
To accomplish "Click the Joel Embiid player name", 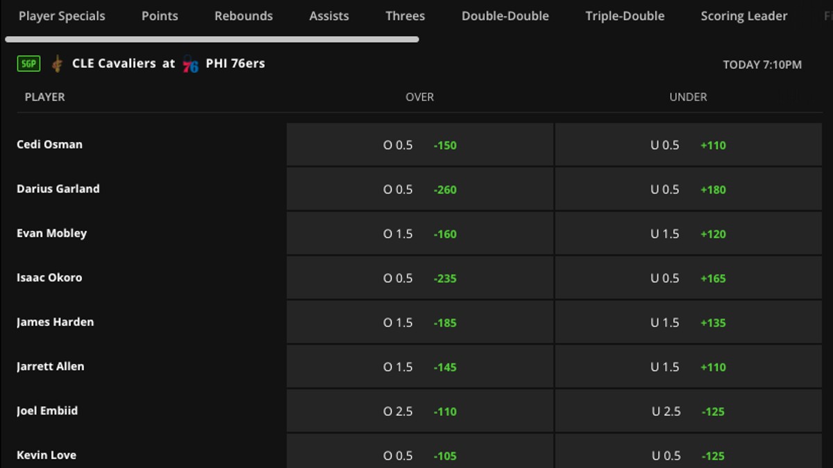I will click(47, 410).
